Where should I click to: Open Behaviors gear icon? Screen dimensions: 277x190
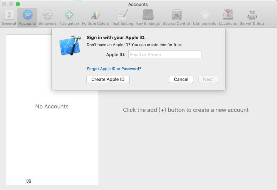coord(47,15)
